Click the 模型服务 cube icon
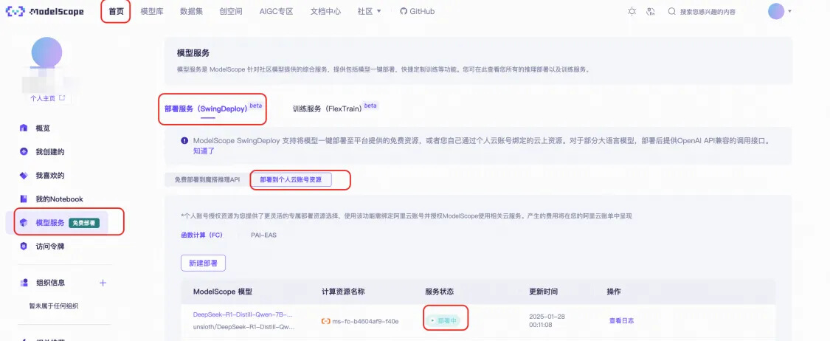Screen dimensions: 830x341 pyautogui.click(x=24, y=223)
